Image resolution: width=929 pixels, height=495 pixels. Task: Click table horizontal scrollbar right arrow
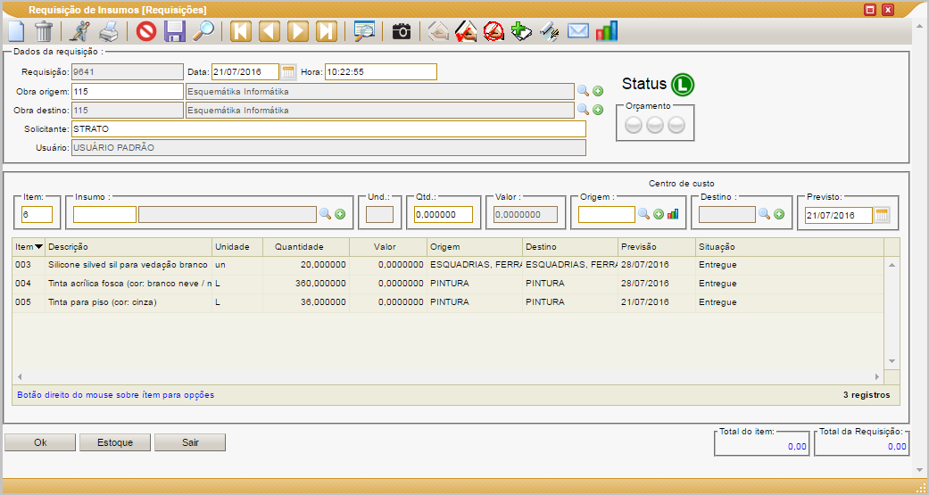[877, 376]
